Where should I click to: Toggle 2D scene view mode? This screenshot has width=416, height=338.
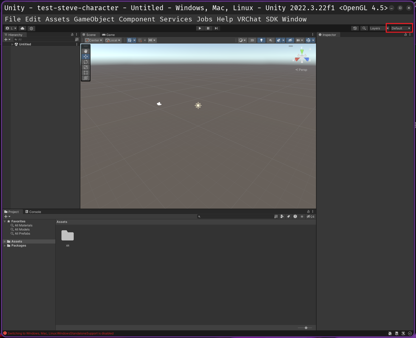252,40
